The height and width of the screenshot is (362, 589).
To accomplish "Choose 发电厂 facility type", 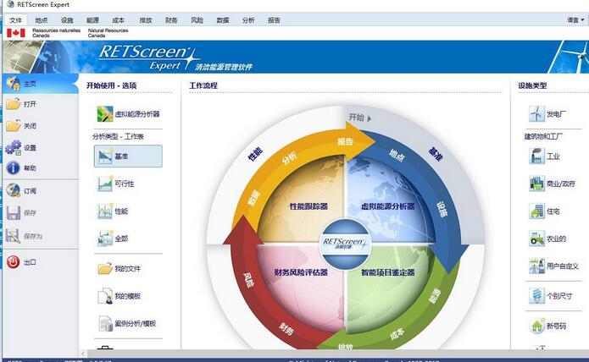I will (x=547, y=113).
